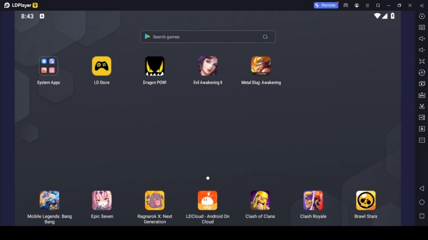Click the lined-panel icon below video recorder
The height and width of the screenshot is (240, 428).
(x=422, y=129)
